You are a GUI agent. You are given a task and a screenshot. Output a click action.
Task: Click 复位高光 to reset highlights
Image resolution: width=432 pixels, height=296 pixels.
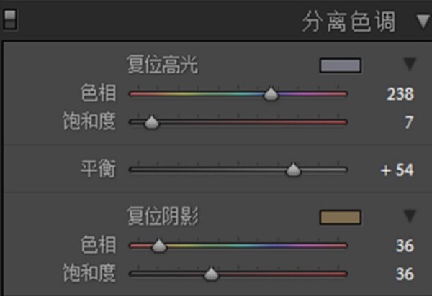click(x=162, y=65)
